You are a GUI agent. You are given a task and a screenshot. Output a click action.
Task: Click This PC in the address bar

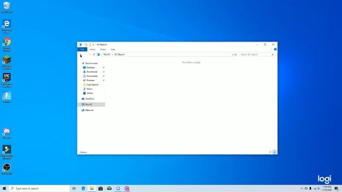(107, 54)
